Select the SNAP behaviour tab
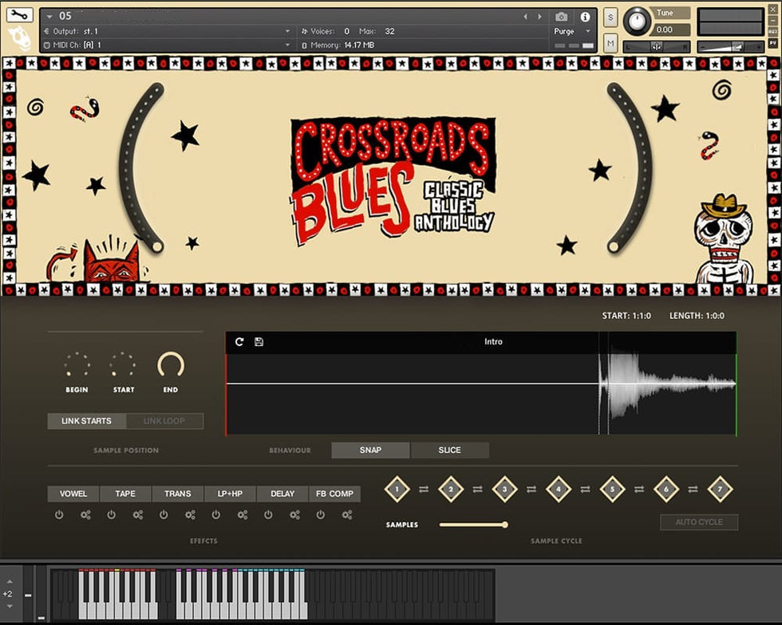This screenshot has height=625, width=782. pos(370,450)
